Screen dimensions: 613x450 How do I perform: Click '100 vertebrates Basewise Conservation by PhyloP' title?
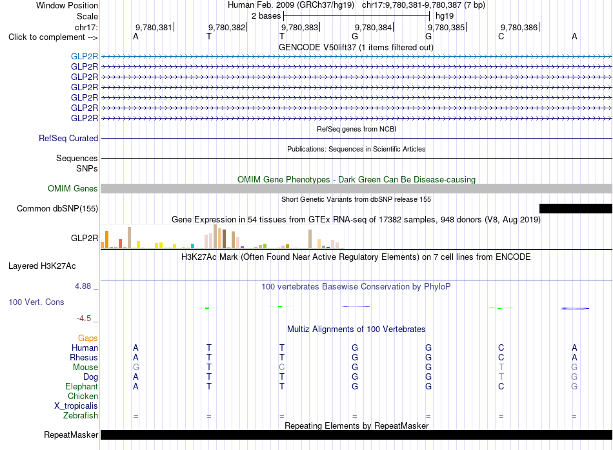356,287
